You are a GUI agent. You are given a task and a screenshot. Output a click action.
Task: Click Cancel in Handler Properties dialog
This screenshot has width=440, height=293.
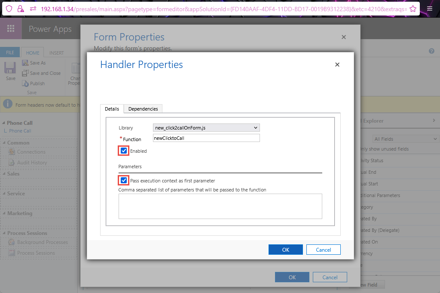[x=323, y=250]
